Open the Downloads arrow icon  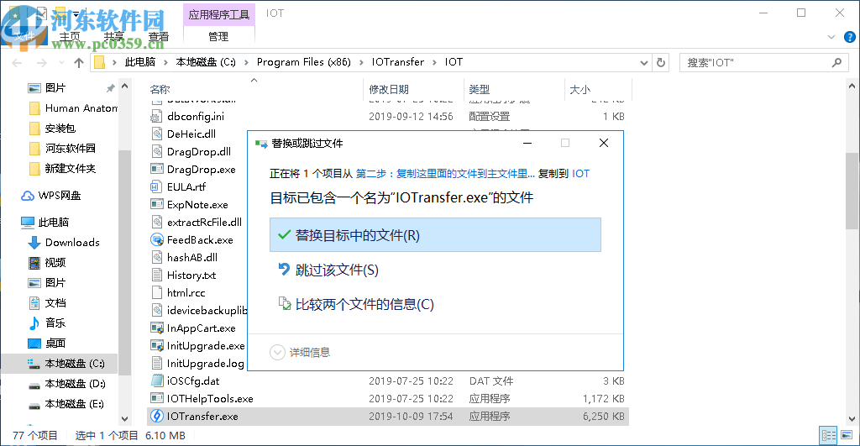tap(34, 243)
